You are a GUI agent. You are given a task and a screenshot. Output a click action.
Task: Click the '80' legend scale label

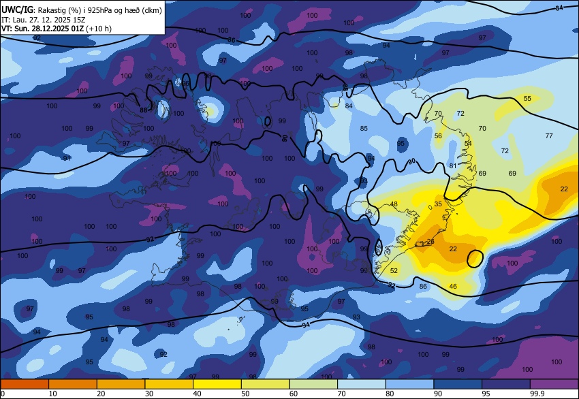(x=390, y=394)
